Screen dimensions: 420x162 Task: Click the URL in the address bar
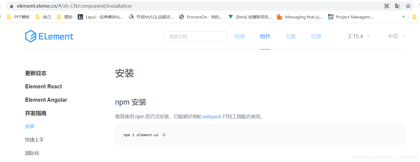tap(74, 6)
